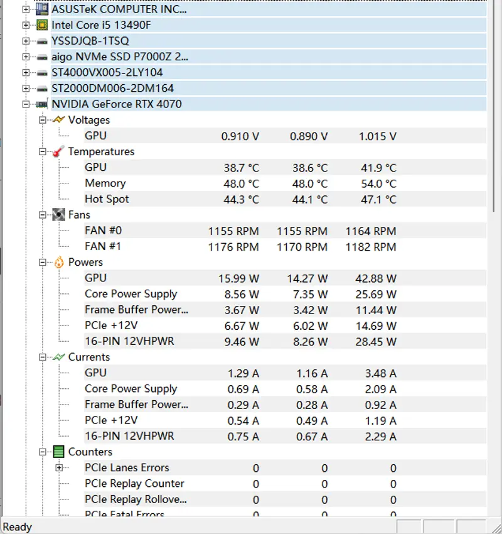The image size is (502, 534).
Task: Select the PCIe Replay Rollove... label
Action: point(136,499)
